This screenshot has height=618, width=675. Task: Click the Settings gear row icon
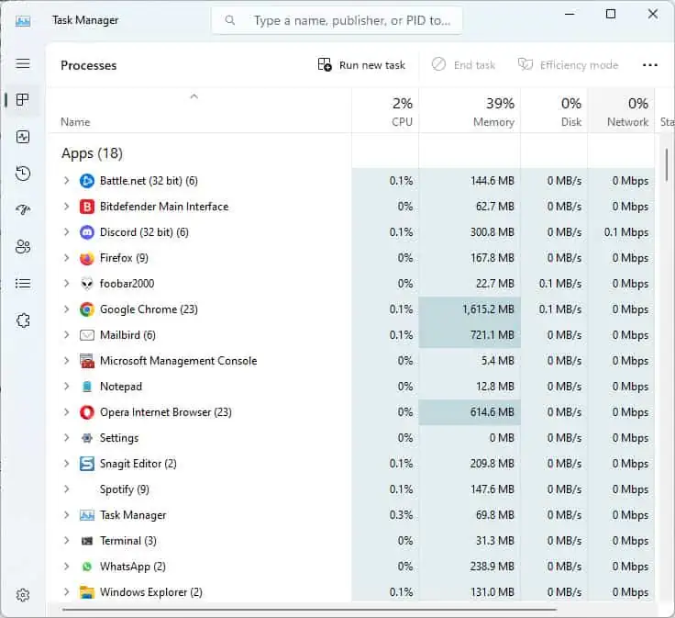[87, 438]
